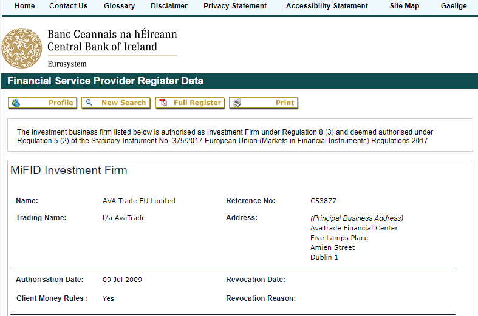Click the Central Bank of Ireland title text
Image resolution: width=478 pixels, height=316 pixels.
102,47
